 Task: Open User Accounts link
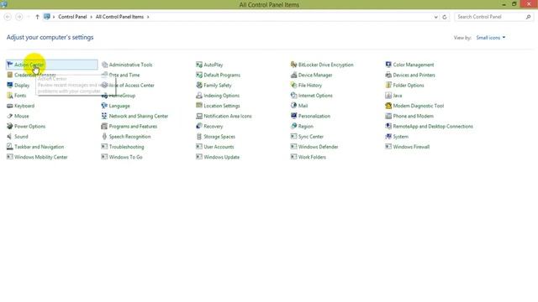pyautogui.click(x=219, y=147)
